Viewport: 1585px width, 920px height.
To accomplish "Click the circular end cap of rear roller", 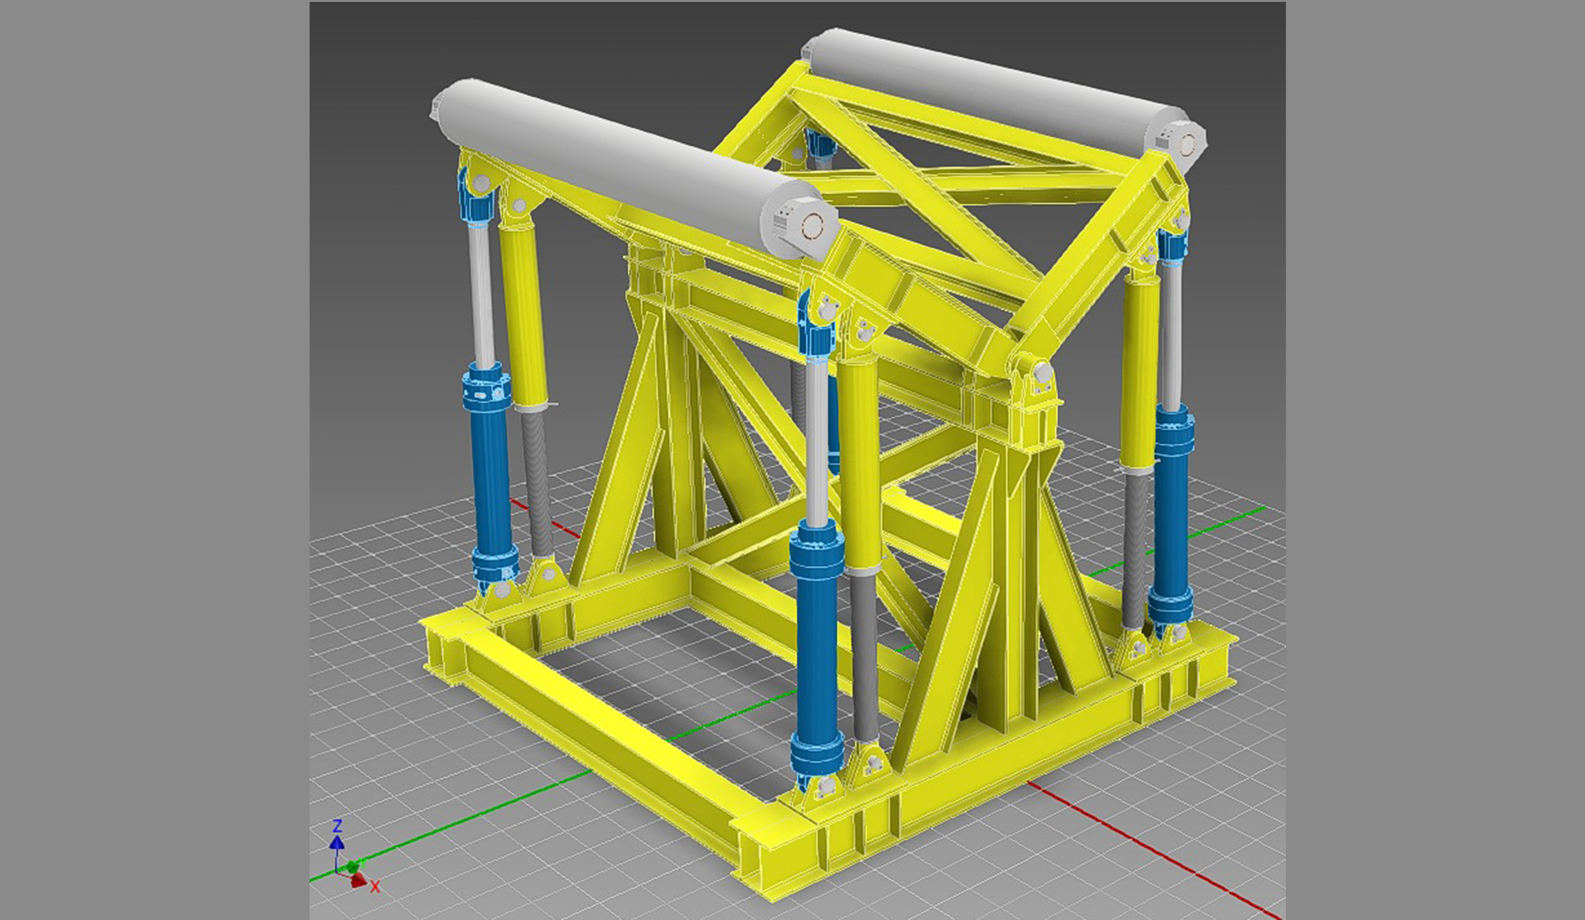I will [x=1188, y=145].
